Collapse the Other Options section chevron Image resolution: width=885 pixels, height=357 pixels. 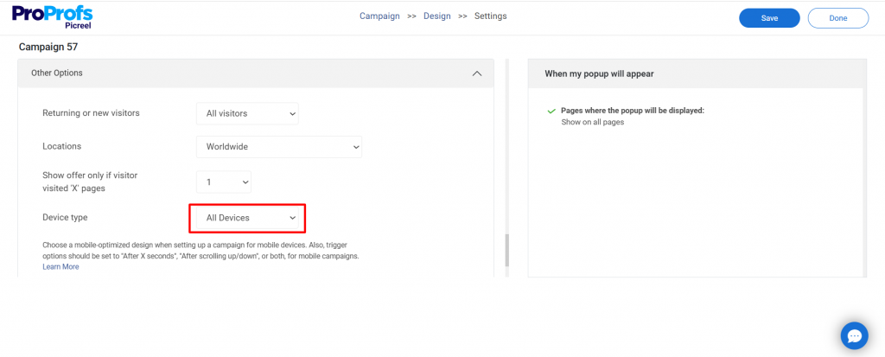point(476,73)
